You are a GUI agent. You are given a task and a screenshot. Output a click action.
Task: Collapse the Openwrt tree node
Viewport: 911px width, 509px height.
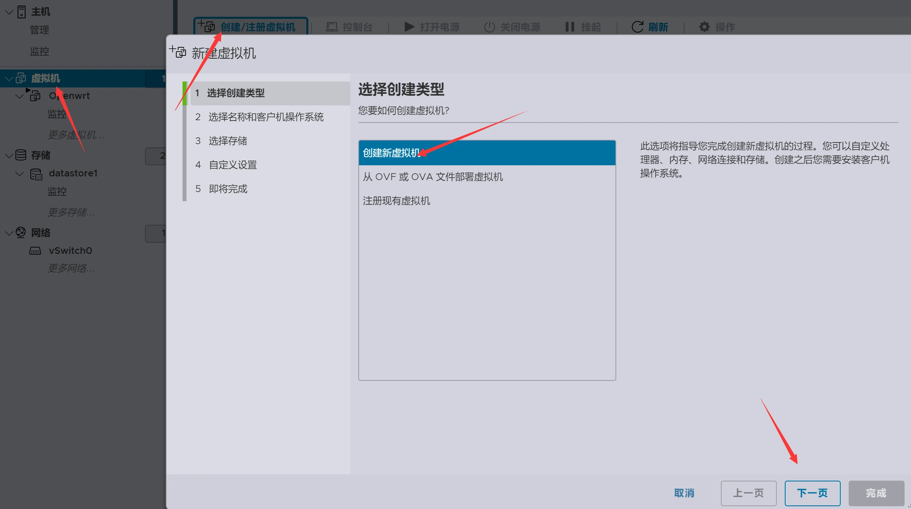[19, 96]
